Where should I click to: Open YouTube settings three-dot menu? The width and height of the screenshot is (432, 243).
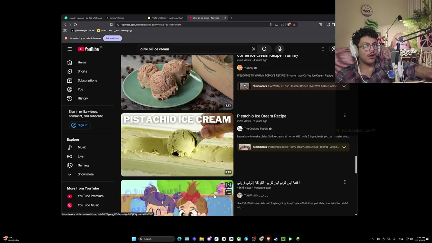323,49
